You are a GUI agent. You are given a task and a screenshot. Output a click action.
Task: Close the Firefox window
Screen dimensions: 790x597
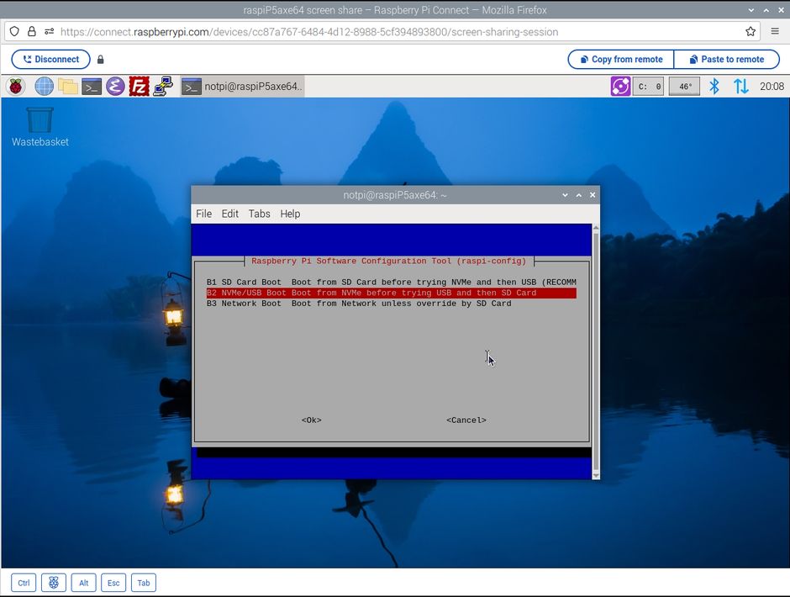781,10
